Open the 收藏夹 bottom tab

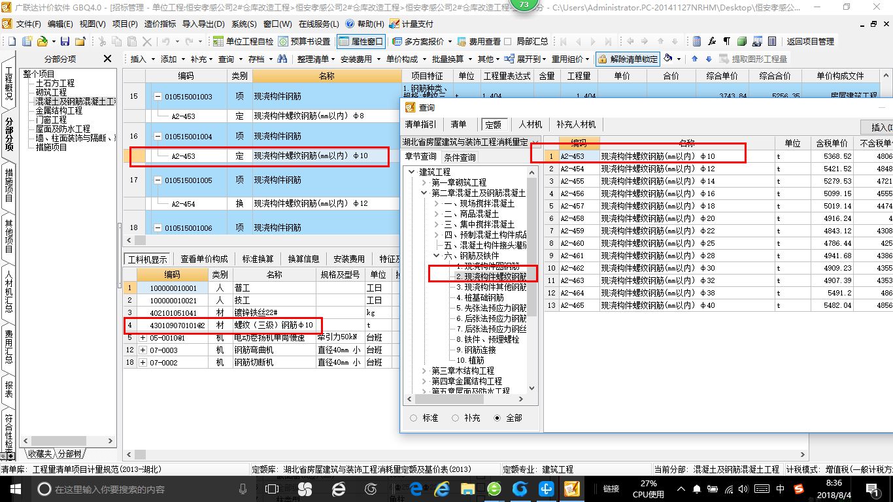point(39,454)
